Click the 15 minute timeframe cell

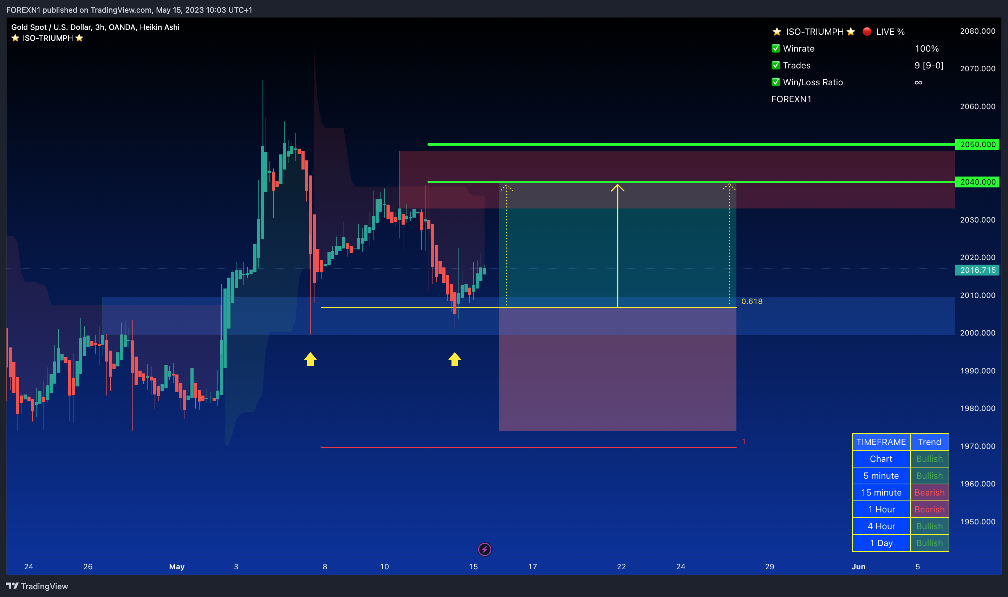(x=881, y=492)
